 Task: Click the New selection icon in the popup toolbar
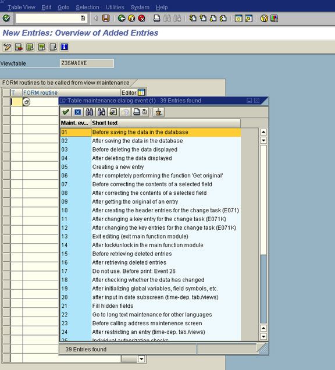113,112
